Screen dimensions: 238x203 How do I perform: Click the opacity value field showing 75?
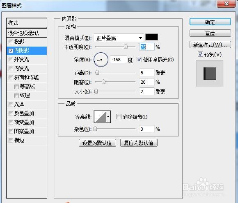(147, 47)
